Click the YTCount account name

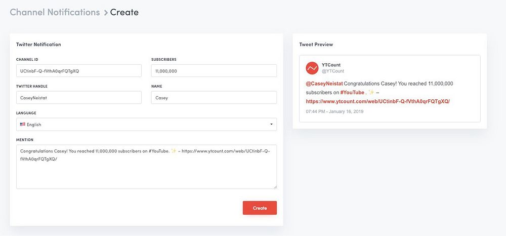coord(331,65)
